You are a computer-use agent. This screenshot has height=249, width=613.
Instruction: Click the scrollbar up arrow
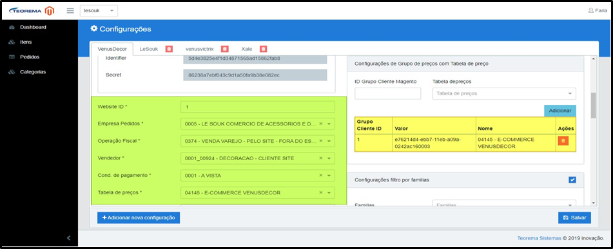(594, 59)
